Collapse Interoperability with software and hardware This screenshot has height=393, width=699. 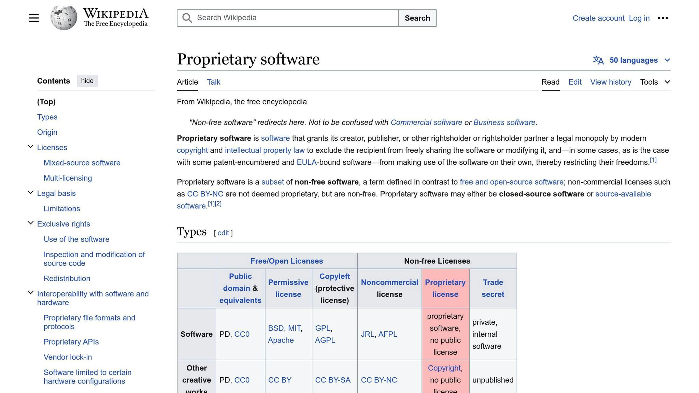tap(30, 292)
